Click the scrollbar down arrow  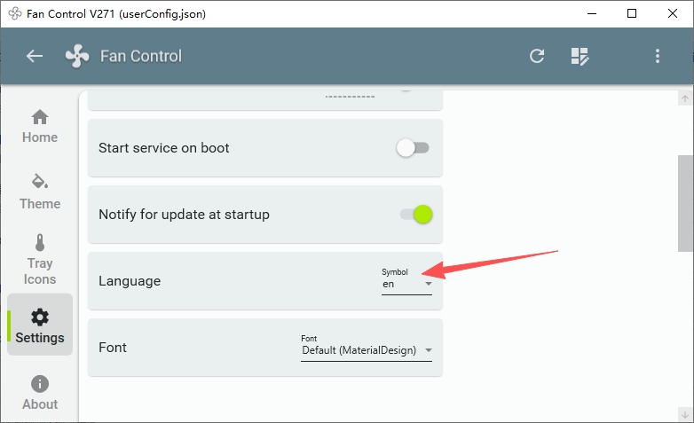[685, 415]
